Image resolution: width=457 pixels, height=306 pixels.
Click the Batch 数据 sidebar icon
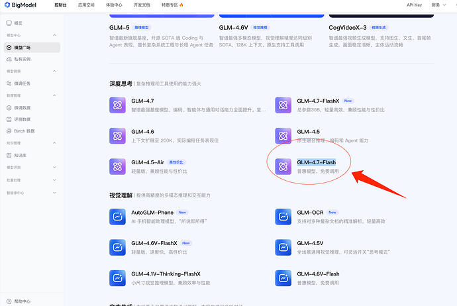9,131
